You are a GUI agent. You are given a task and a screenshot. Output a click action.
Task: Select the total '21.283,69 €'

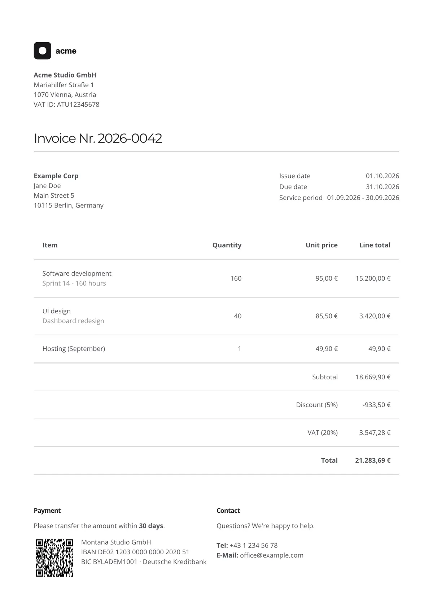pyautogui.click(x=373, y=460)
